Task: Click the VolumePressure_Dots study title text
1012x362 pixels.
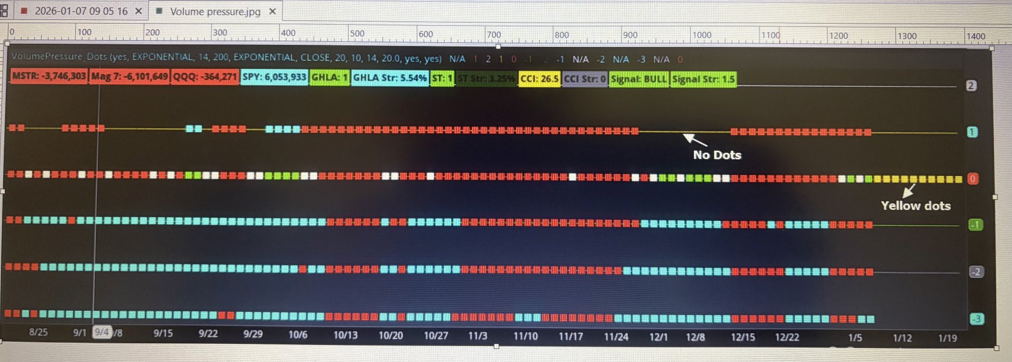Action: tap(59, 56)
